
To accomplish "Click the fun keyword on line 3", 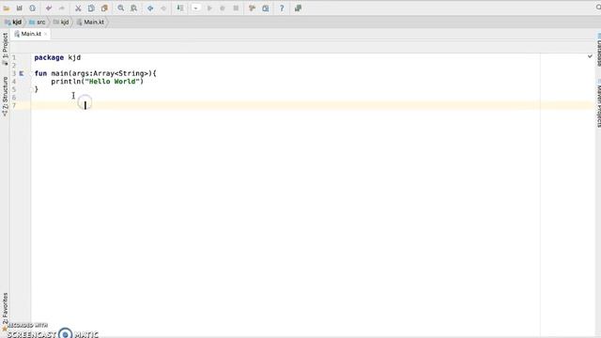I will point(40,73).
